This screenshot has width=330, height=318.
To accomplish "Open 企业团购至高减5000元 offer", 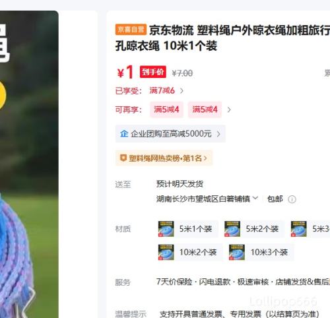I will [170, 133].
